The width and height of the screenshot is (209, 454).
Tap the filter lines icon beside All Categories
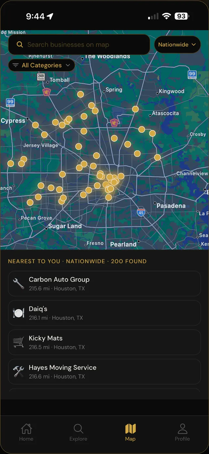(x=15, y=65)
